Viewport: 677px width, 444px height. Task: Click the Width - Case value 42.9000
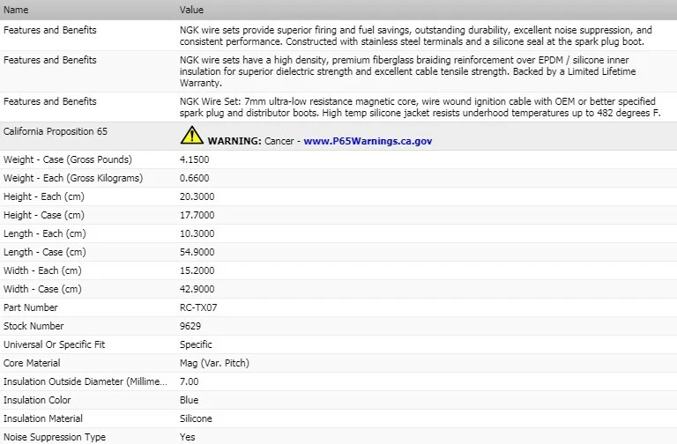click(x=197, y=289)
